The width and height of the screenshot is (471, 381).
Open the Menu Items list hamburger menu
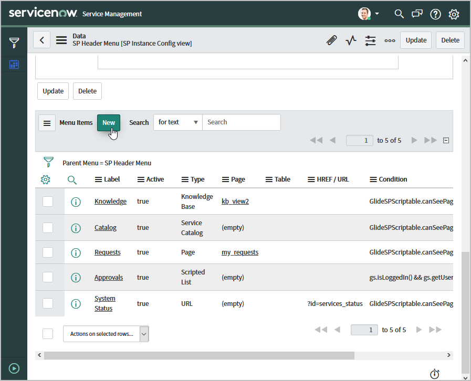tap(47, 123)
